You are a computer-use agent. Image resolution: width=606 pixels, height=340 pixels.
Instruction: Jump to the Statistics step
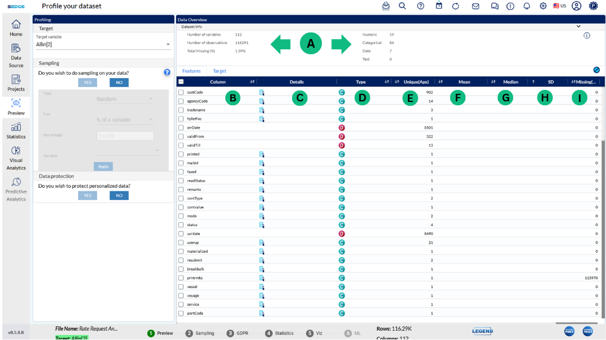(x=280, y=333)
